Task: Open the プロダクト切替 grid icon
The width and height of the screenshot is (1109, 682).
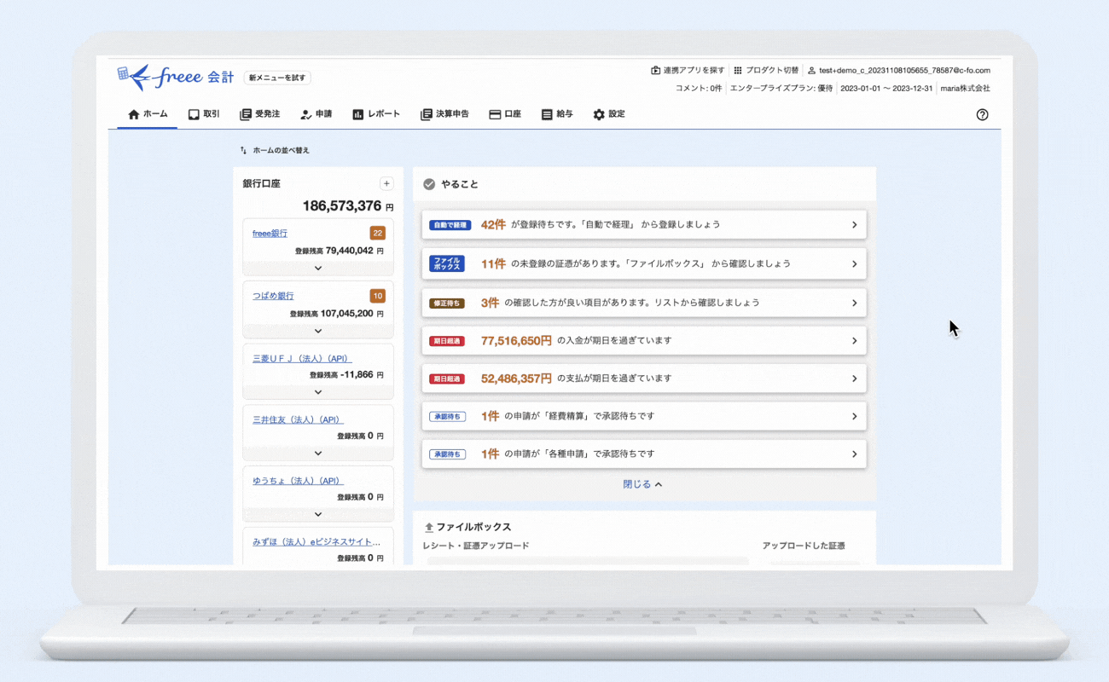Action: coord(738,70)
